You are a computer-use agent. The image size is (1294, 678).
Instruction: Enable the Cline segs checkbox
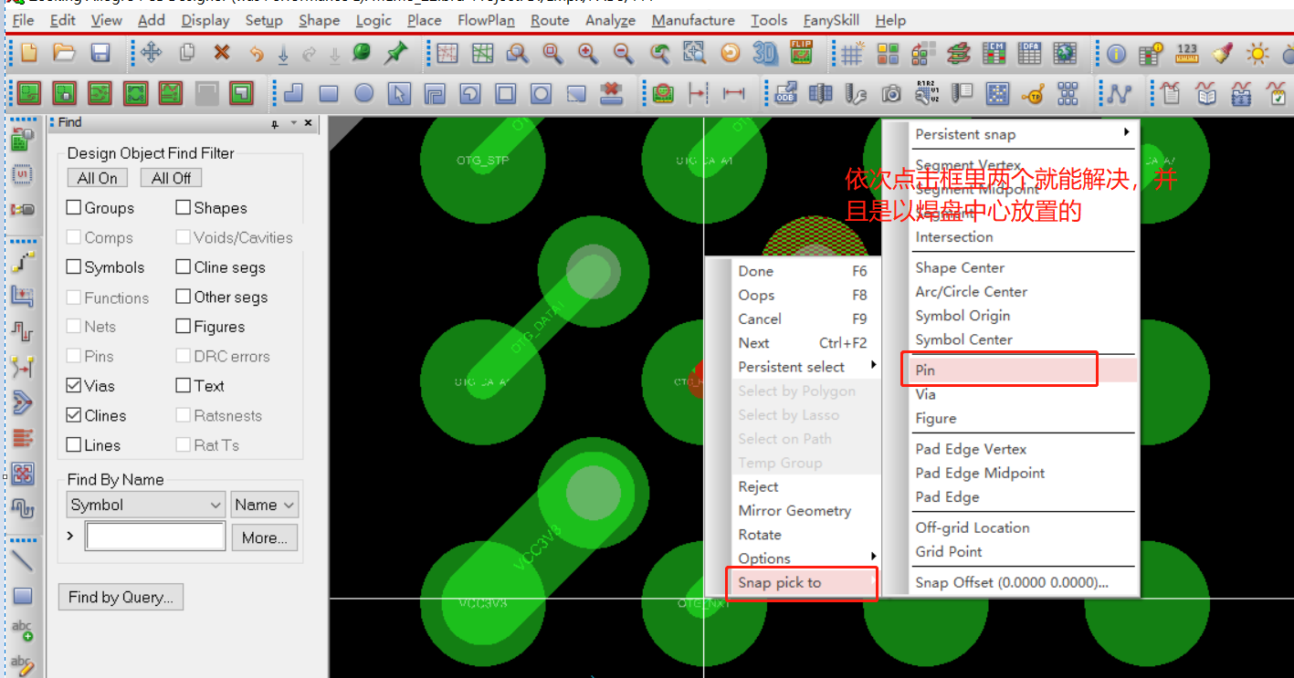pos(184,267)
